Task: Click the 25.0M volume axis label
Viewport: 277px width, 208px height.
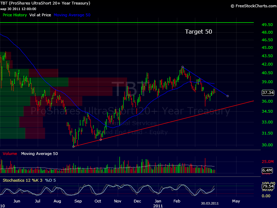Action: pos(268,162)
